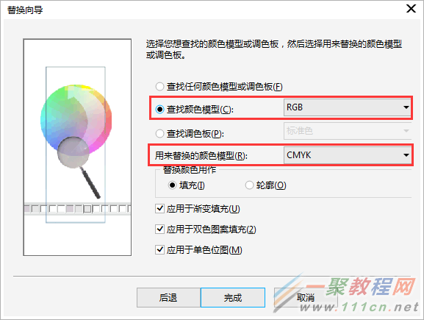Click the magnifying glass in preview

[x=79, y=166]
